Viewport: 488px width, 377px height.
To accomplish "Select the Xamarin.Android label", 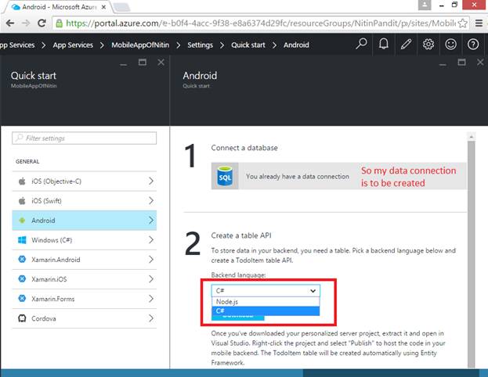I will (56, 260).
